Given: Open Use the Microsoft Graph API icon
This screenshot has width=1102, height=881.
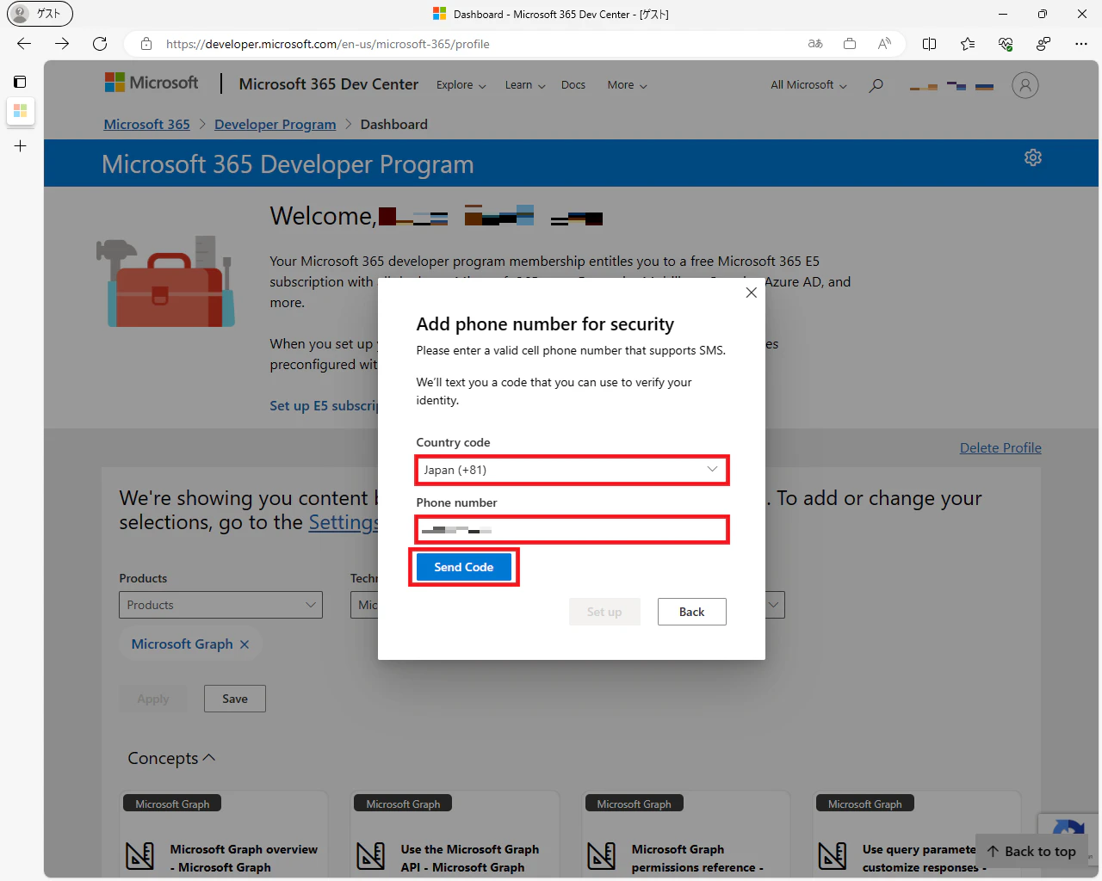Looking at the screenshot, I should 371,855.
